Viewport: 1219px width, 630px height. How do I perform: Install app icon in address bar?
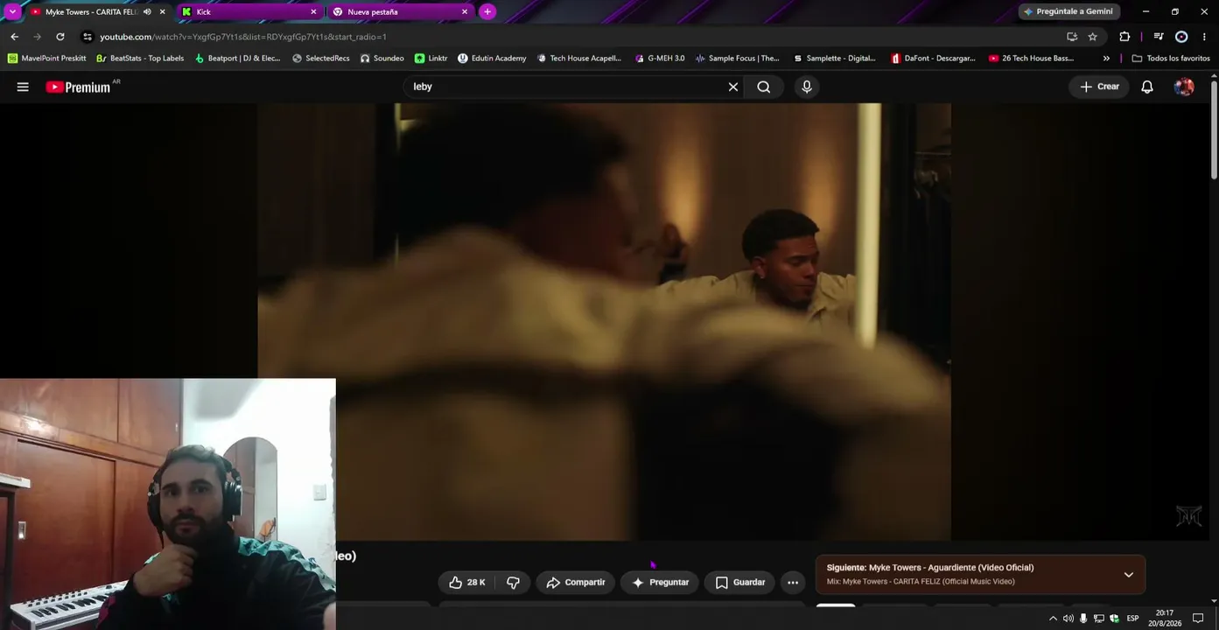(1072, 37)
